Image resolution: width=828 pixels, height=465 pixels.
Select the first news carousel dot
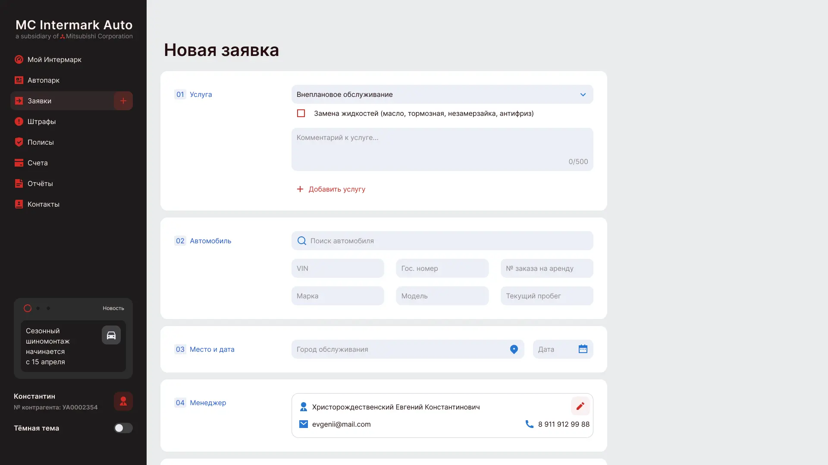(x=28, y=308)
